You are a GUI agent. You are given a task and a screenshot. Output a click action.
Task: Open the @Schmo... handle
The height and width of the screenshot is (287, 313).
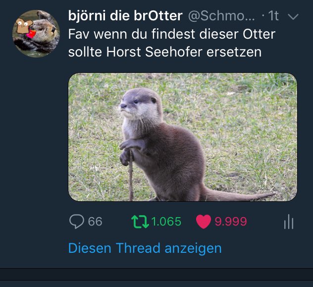(x=221, y=16)
